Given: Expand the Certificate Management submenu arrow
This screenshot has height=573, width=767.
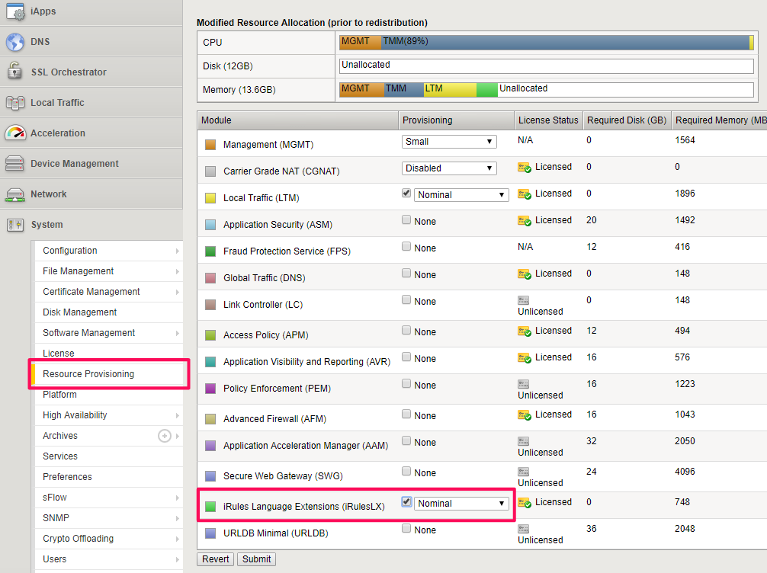Looking at the screenshot, I should coord(177,292).
